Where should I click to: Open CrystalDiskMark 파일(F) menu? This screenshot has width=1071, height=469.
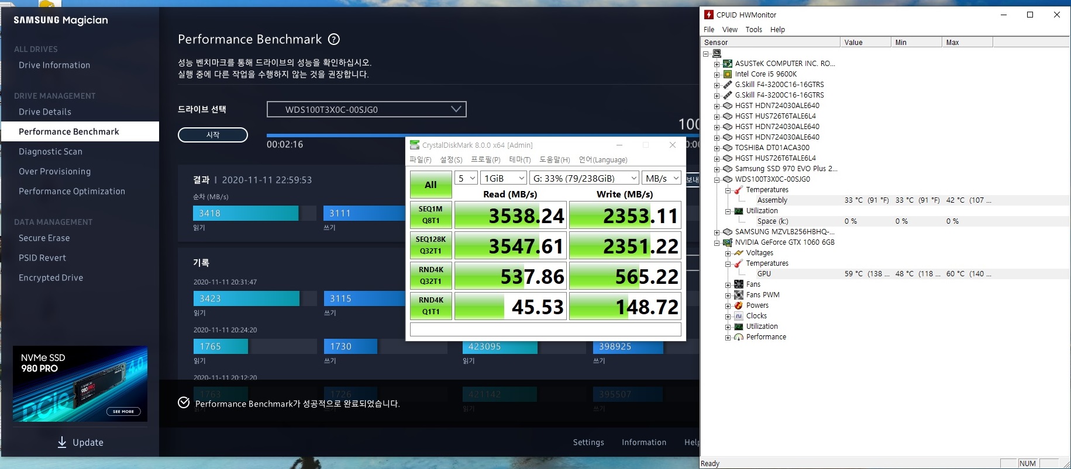(420, 159)
